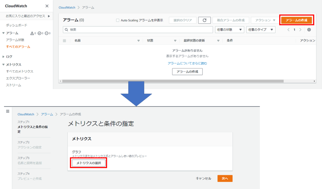Click the alarm search input field
Screen dimensions: 322x189
(138, 30)
